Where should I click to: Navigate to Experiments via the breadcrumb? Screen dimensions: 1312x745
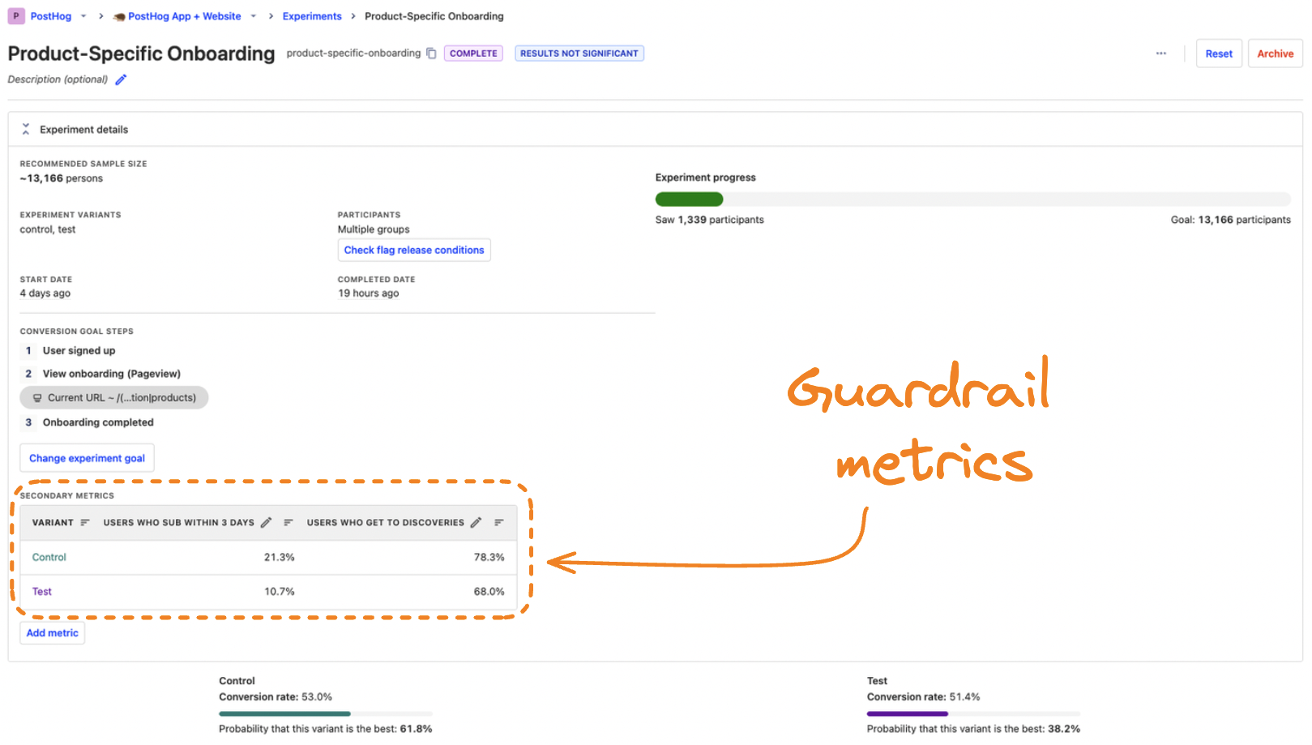312,15
